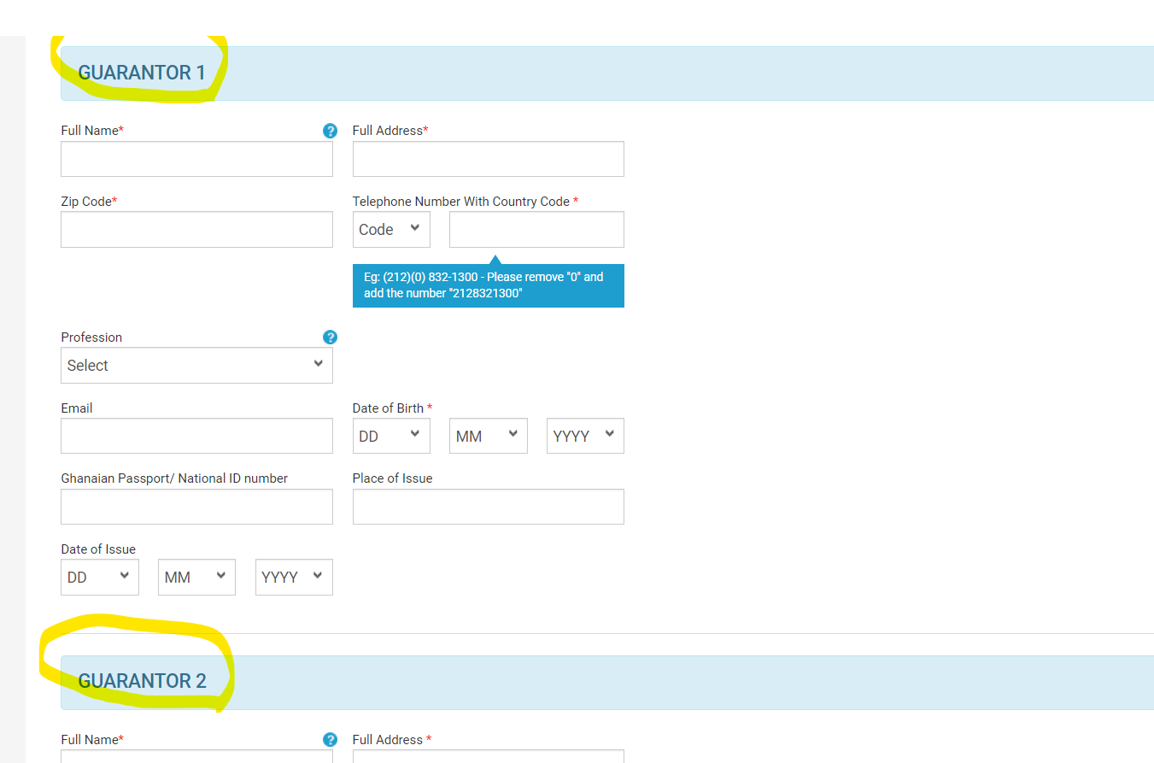The image size is (1154, 763).
Task: Select the Place of Issue field
Action: click(489, 507)
